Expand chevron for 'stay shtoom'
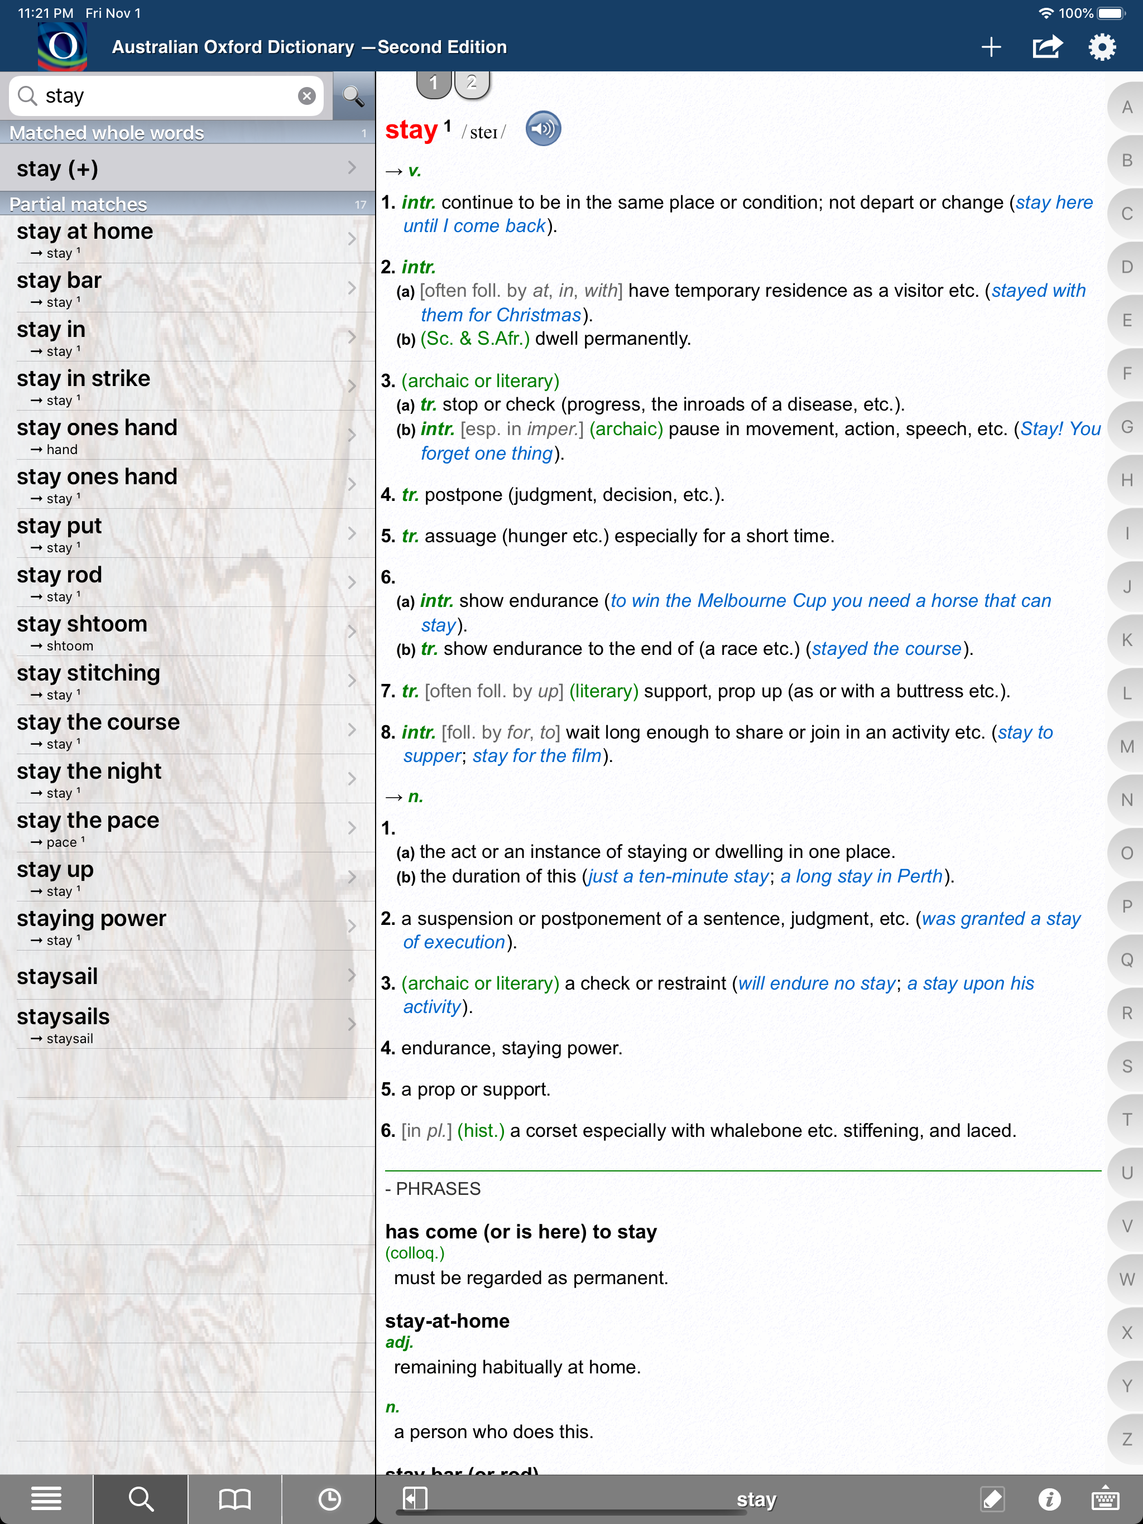1143x1524 pixels. click(x=352, y=631)
